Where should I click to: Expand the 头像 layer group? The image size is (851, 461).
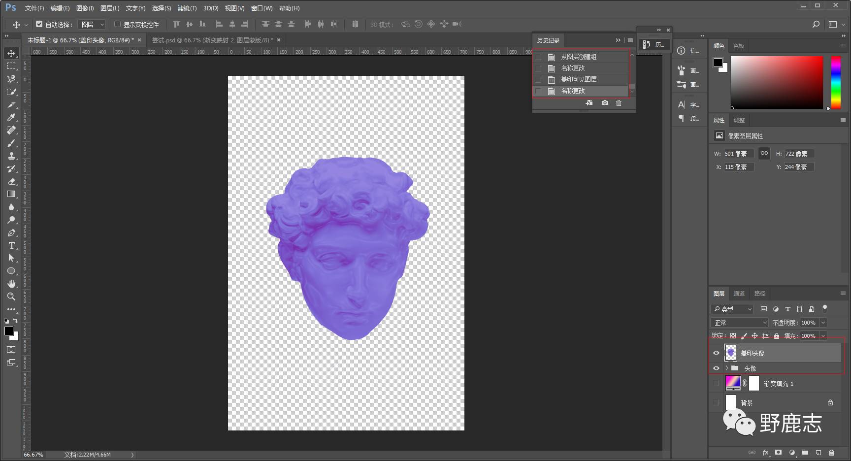[726, 368]
